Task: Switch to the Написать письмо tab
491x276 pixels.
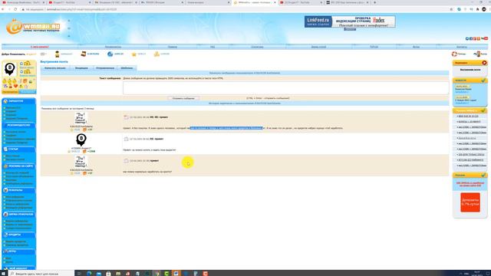Action: (55, 68)
